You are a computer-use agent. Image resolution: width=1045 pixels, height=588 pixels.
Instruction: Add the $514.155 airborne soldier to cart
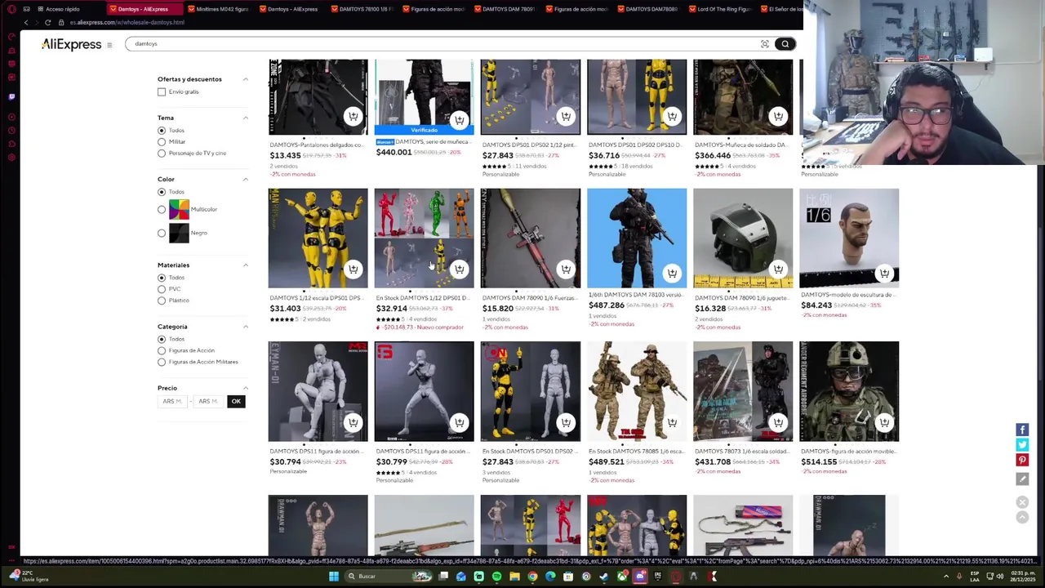884,422
